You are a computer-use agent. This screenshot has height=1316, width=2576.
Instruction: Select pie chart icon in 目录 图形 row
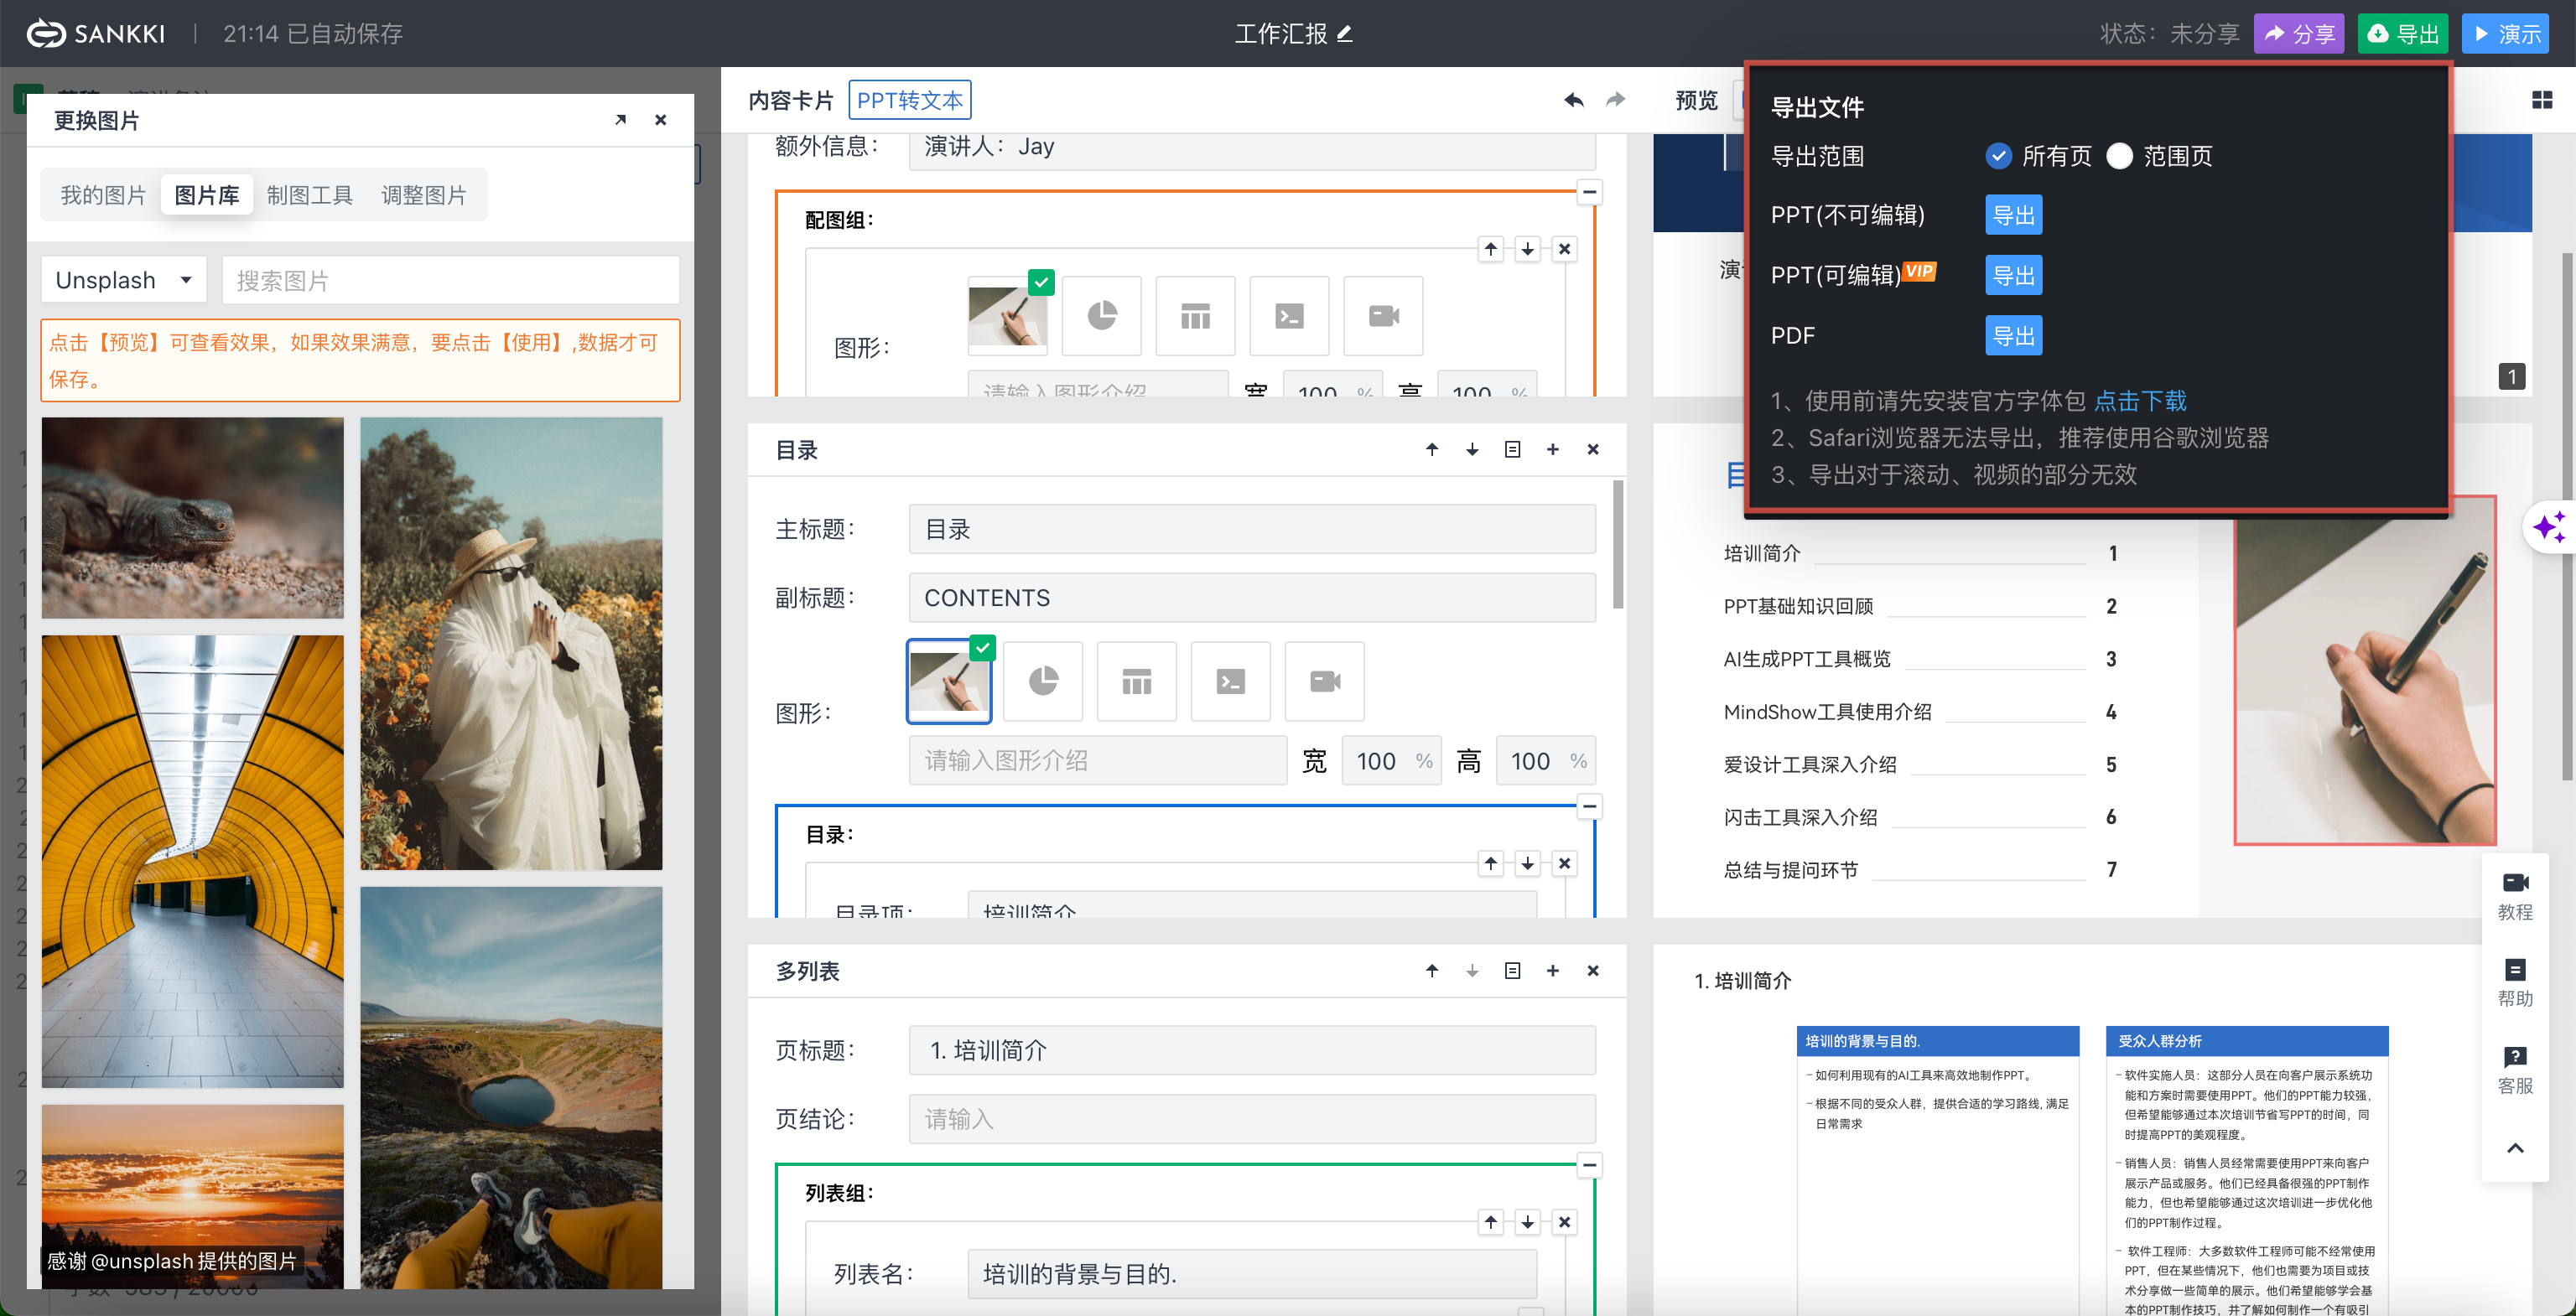click(1043, 681)
